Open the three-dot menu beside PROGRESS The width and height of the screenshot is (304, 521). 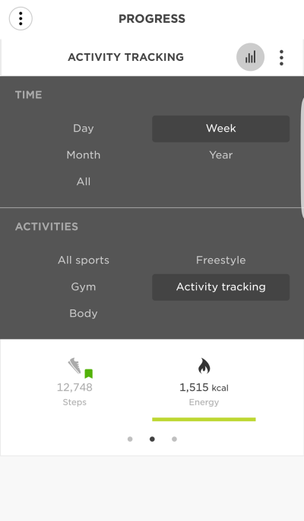pyautogui.click(x=21, y=18)
